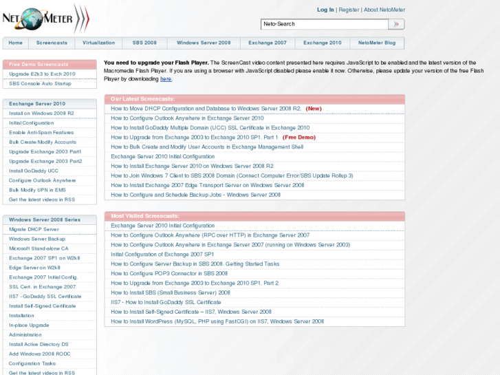Open Install Exchange 2007 Edge Transport screencast
500x375 pixels.
(207, 185)
